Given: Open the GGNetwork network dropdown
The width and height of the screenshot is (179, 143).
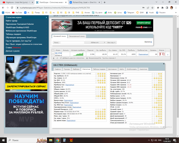Looking at the screenshot, I should (x=95, y=43).
